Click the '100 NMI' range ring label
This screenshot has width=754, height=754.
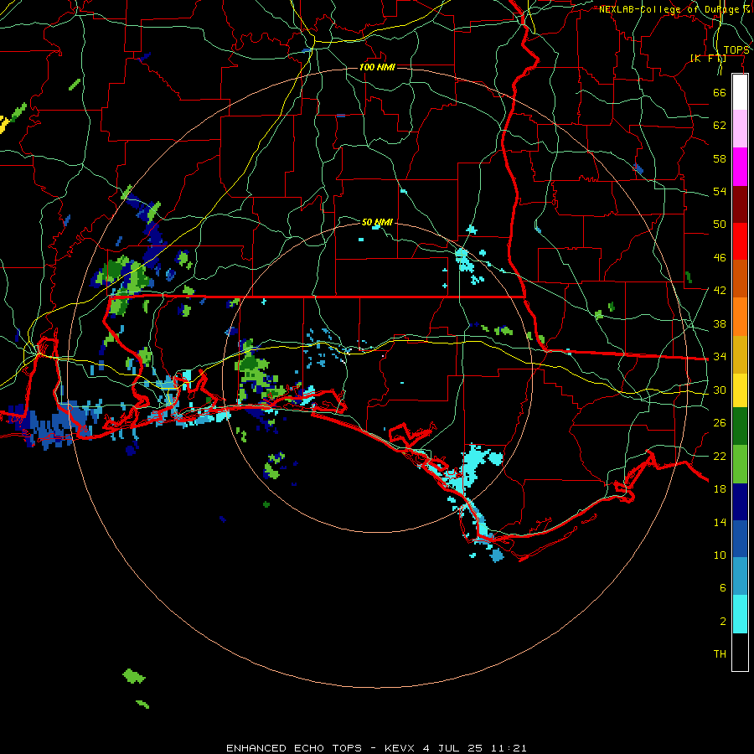point(377,67)
